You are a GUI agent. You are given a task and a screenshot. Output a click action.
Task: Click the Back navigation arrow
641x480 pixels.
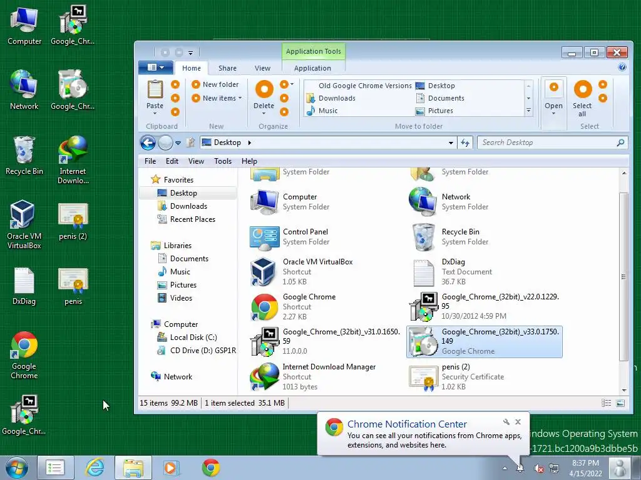click(x=148, y=143)
